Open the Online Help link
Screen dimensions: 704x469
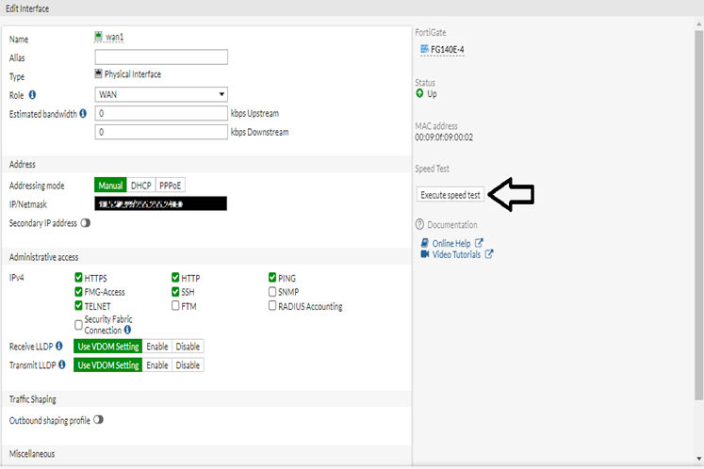[x=450, y=243]
